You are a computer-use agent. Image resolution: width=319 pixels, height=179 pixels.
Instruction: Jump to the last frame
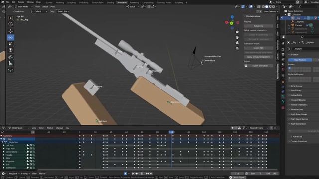pos(151,174)
